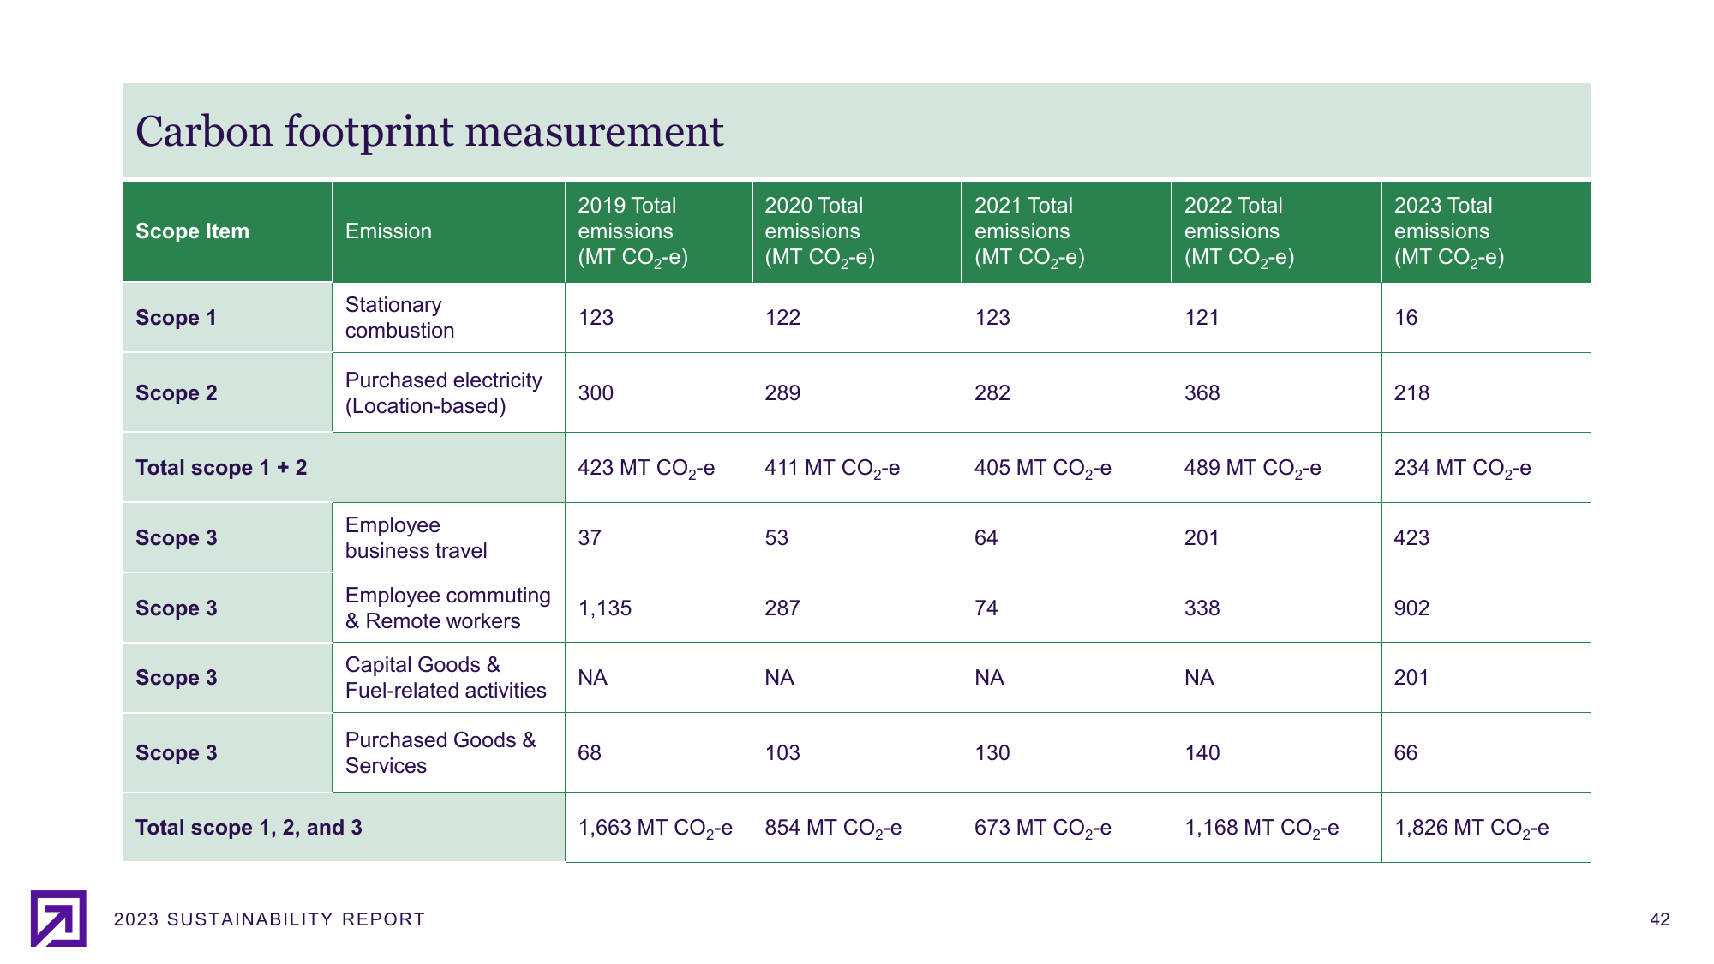The height and width of the screenshot is (964, 1714).
Task: Click the '489 MT CO2-e' total cell
Action: (1276, 468)
